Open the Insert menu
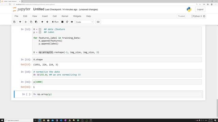The height and width of the screenshot is (122, 218). (45, 16)
